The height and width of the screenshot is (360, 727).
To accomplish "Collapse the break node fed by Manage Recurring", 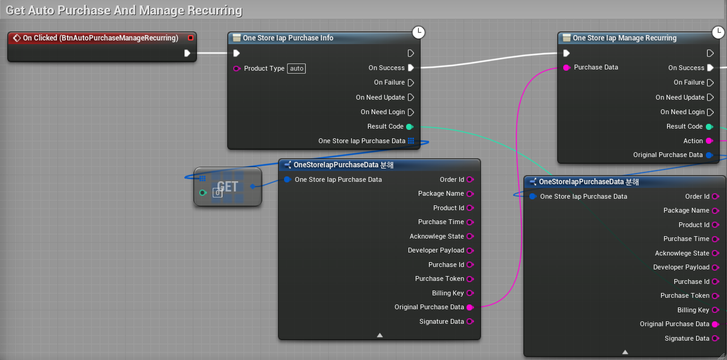I will point(625,352).
